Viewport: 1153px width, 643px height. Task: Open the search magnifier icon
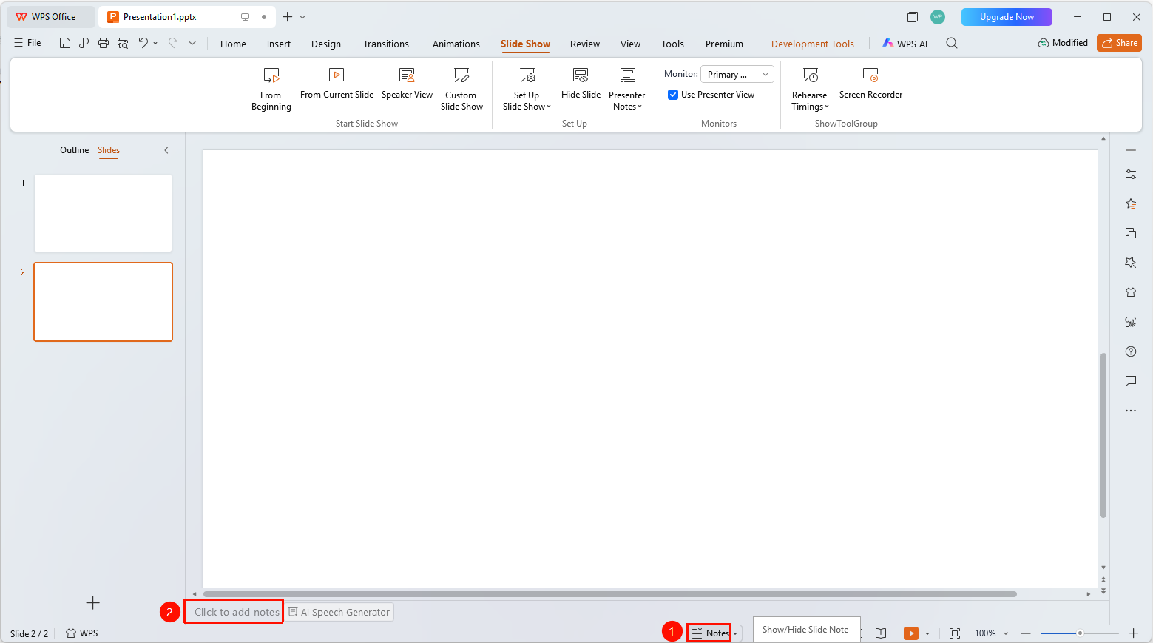pyautogui.click(x=952, y=43)
